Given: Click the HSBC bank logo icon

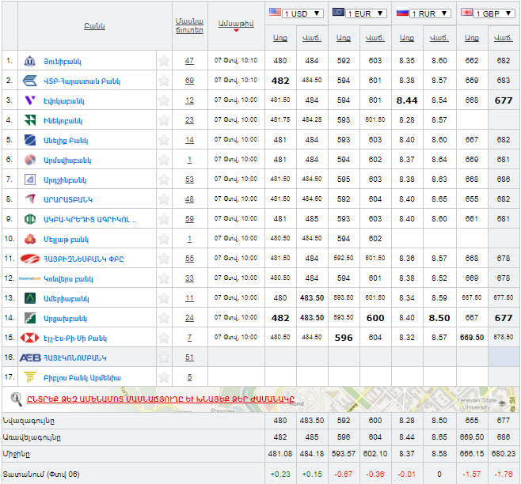Looking at the screenshot, I should [x=30, y=338].
